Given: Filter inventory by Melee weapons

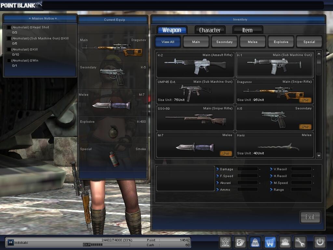Looking at the screenshot, I should point(252,42).
